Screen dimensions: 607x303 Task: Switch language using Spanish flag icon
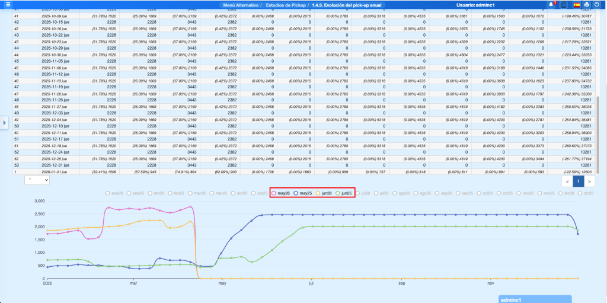[x=576, y=5]
